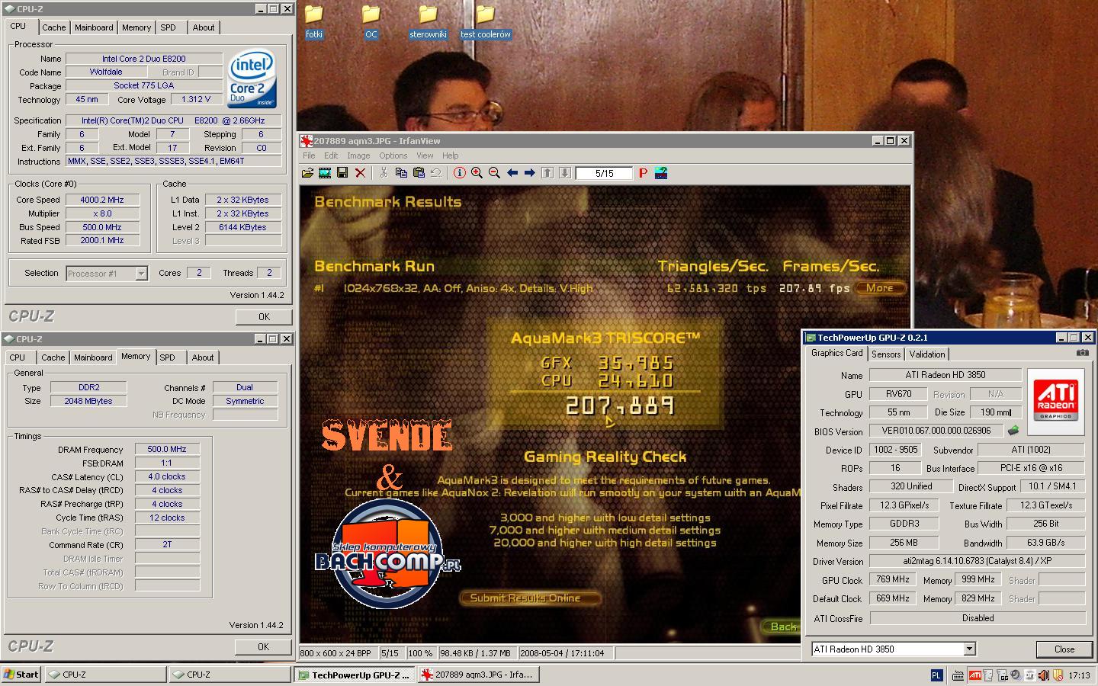Open SPD tab in top CPU-Z window
This screenshot has width=1098, height=686.
click(x=168, y=27)
